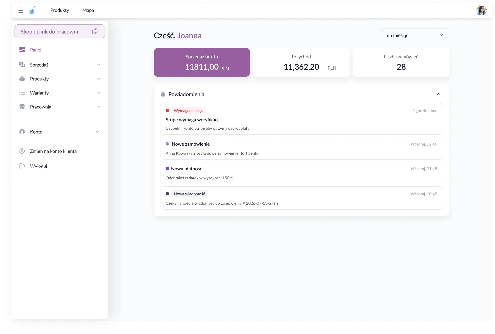Click Zmień na konto klienta link
This screenshot has width=495, height=334.
pyautogui.click(x=53, y=151)
